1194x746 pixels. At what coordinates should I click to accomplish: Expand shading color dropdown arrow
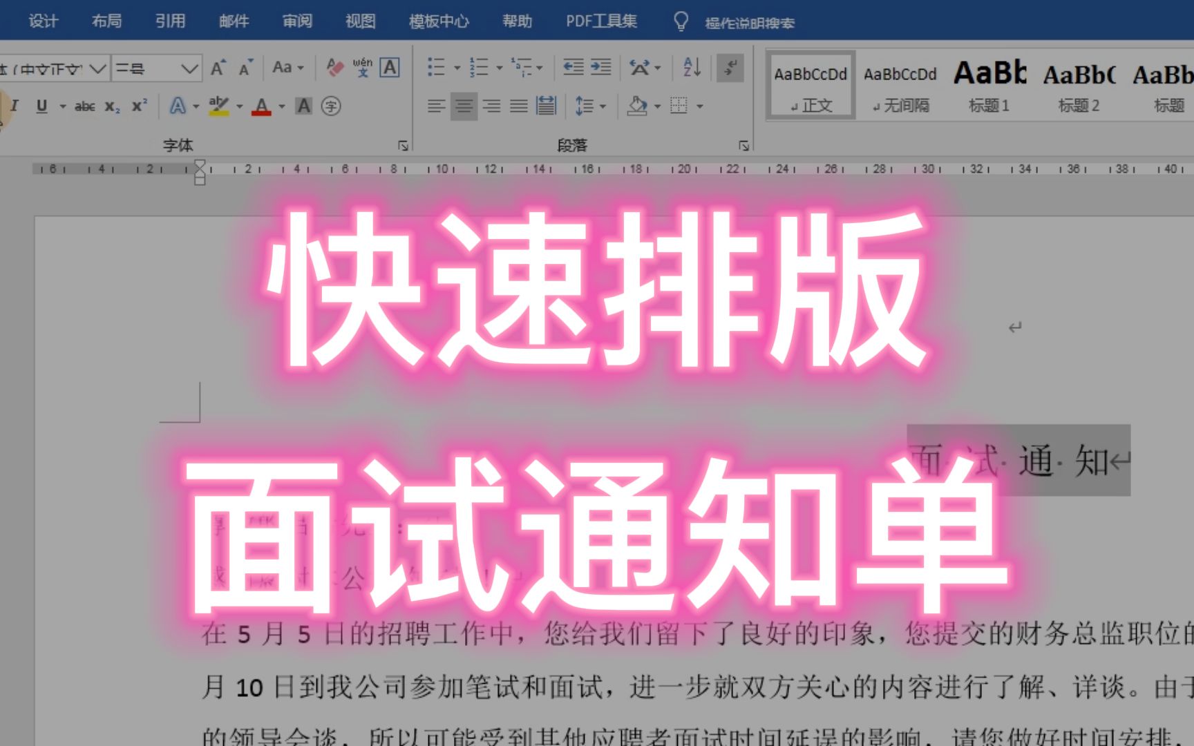[657, 106]
